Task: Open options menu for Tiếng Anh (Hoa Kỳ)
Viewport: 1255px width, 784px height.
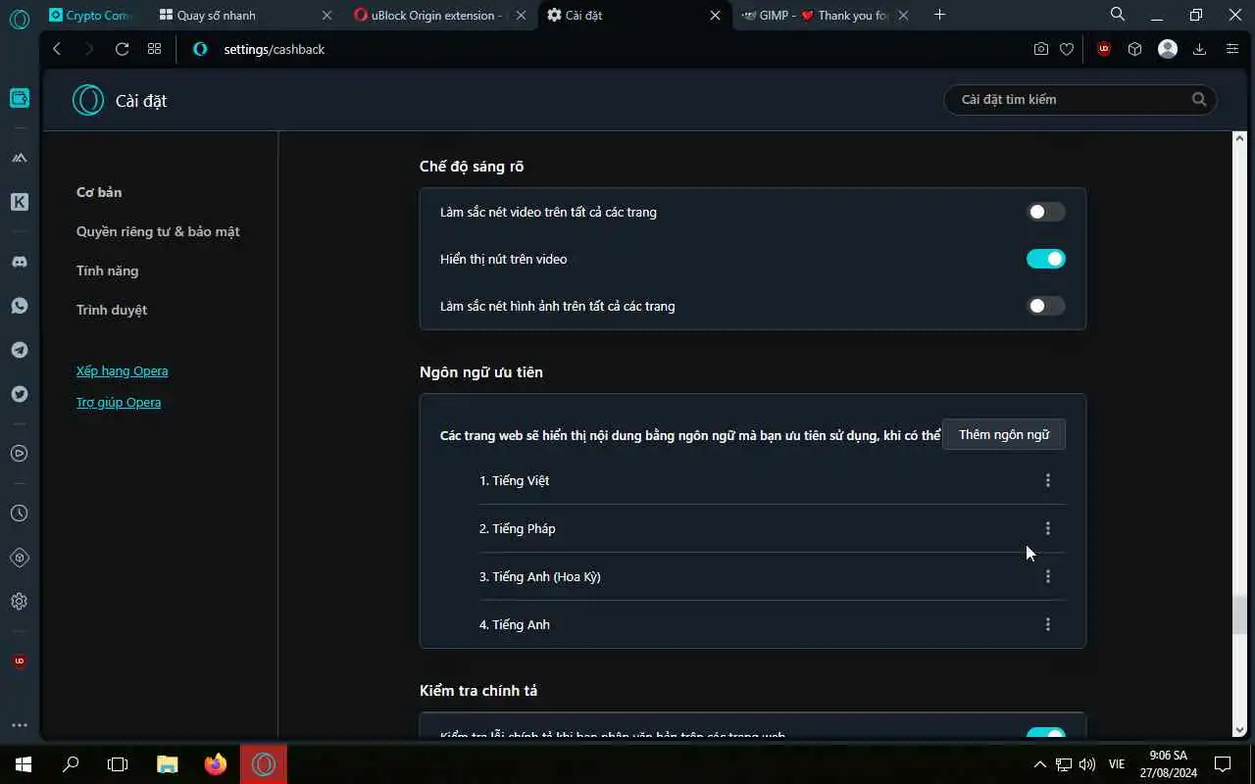Action: click(x=1047, y=576)
